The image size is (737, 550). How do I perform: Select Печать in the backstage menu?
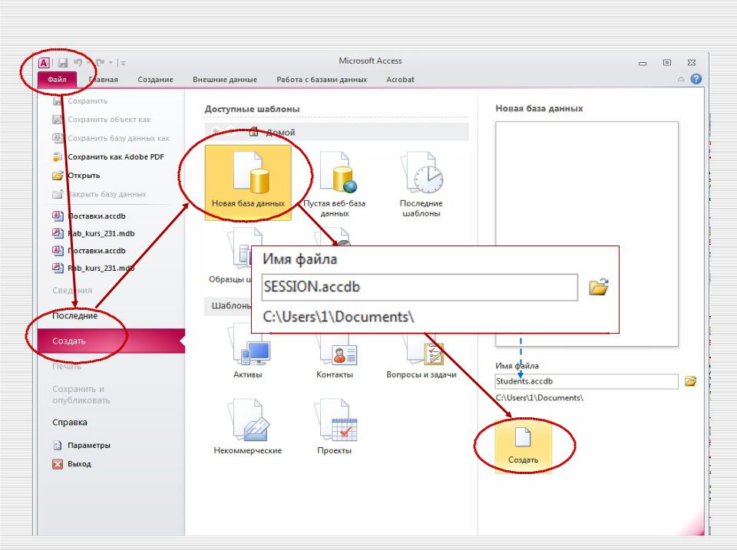point(67,366)
